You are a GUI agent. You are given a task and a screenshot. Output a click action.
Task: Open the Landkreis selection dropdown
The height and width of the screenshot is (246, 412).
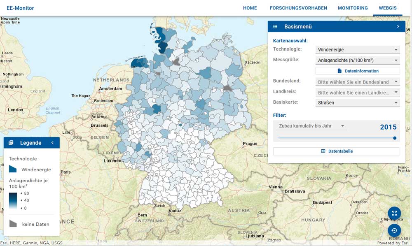357,93
